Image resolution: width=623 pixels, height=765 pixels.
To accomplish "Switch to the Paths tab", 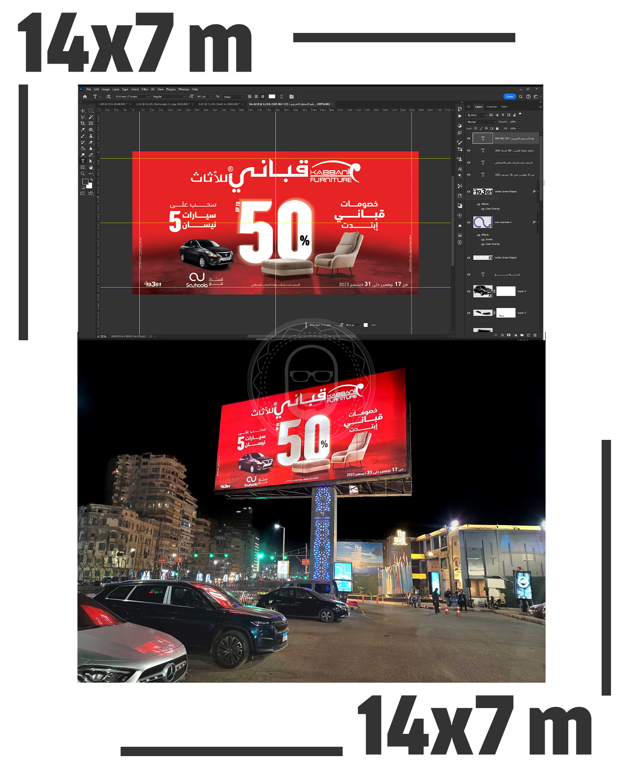I will pos(504,107).
